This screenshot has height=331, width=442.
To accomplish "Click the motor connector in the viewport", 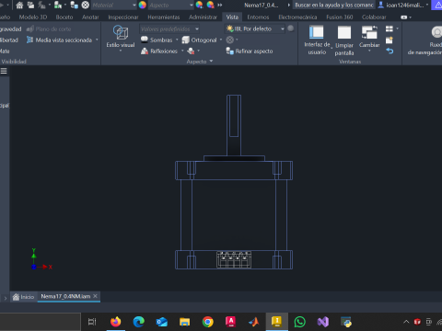I will click(234, 260).
